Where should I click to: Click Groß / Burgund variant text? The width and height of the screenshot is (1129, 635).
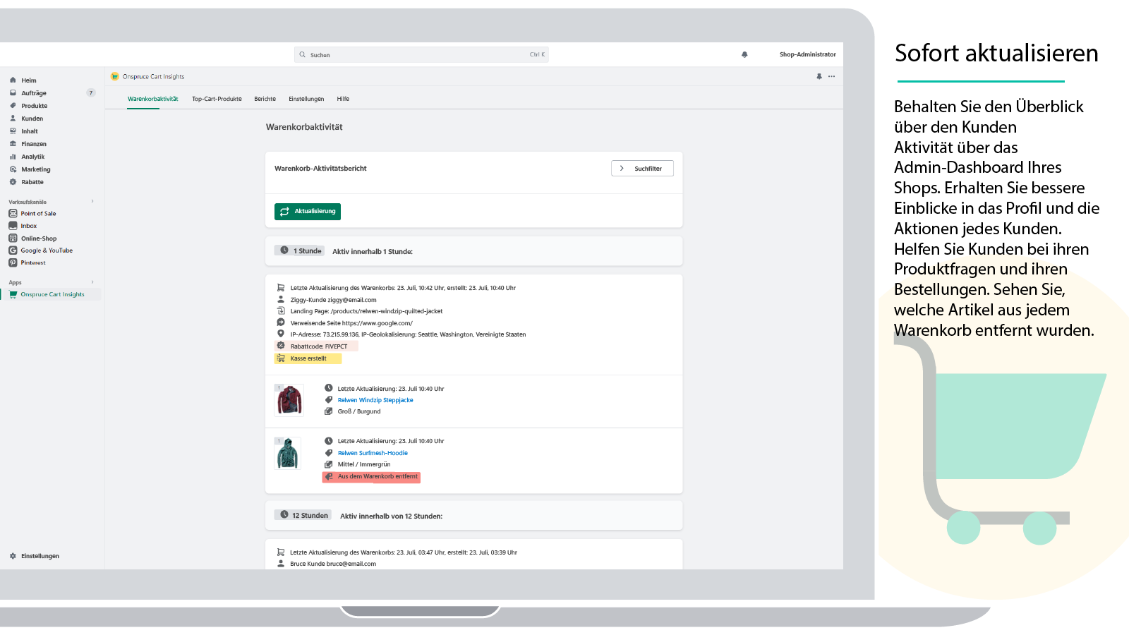pos(359,411)
